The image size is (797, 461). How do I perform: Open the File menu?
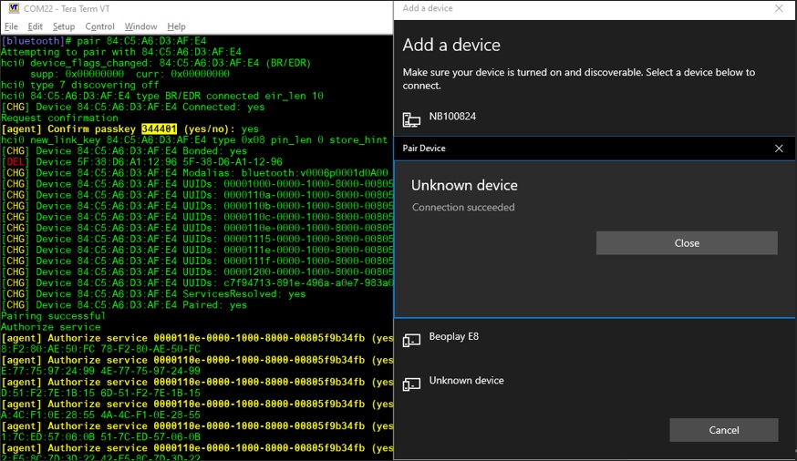11,26
